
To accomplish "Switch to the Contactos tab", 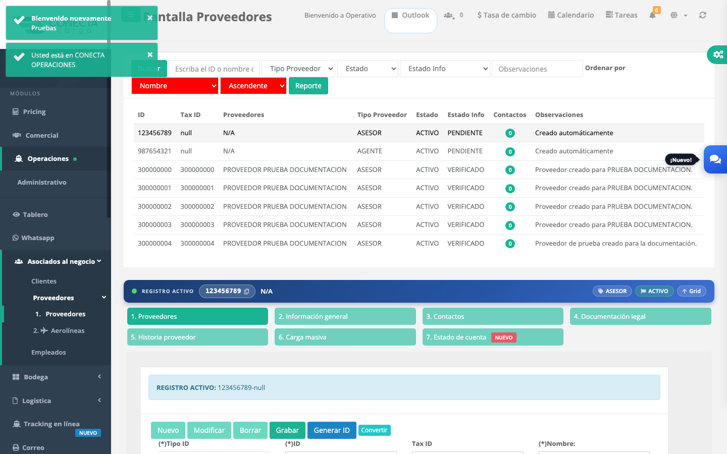I will (x=493, y=316).
